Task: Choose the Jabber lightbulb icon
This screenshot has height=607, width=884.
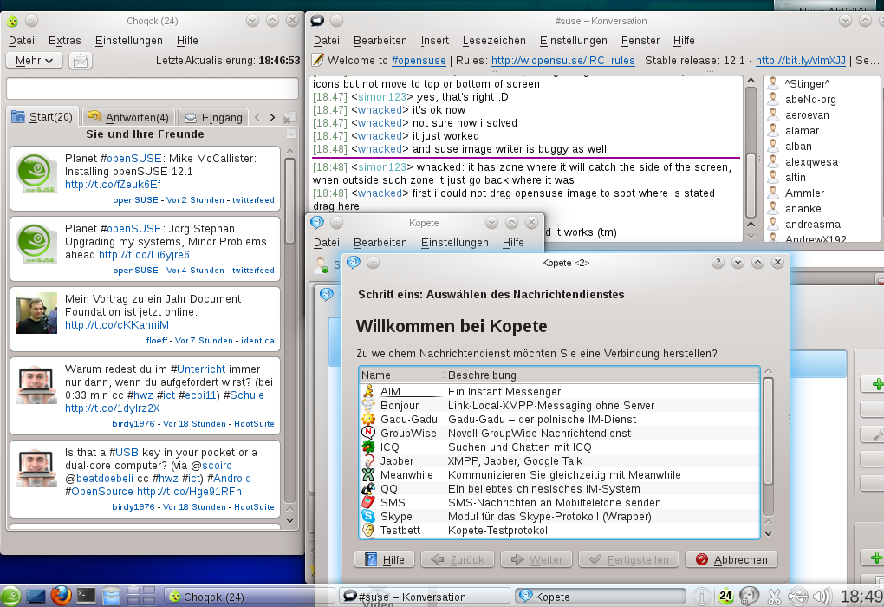Action: click(368, 461)
